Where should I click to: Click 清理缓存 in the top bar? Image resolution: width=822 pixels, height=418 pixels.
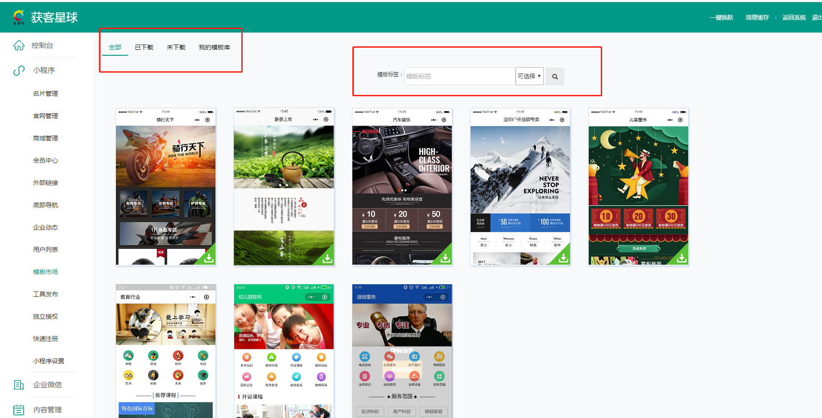tap(757, 17)
